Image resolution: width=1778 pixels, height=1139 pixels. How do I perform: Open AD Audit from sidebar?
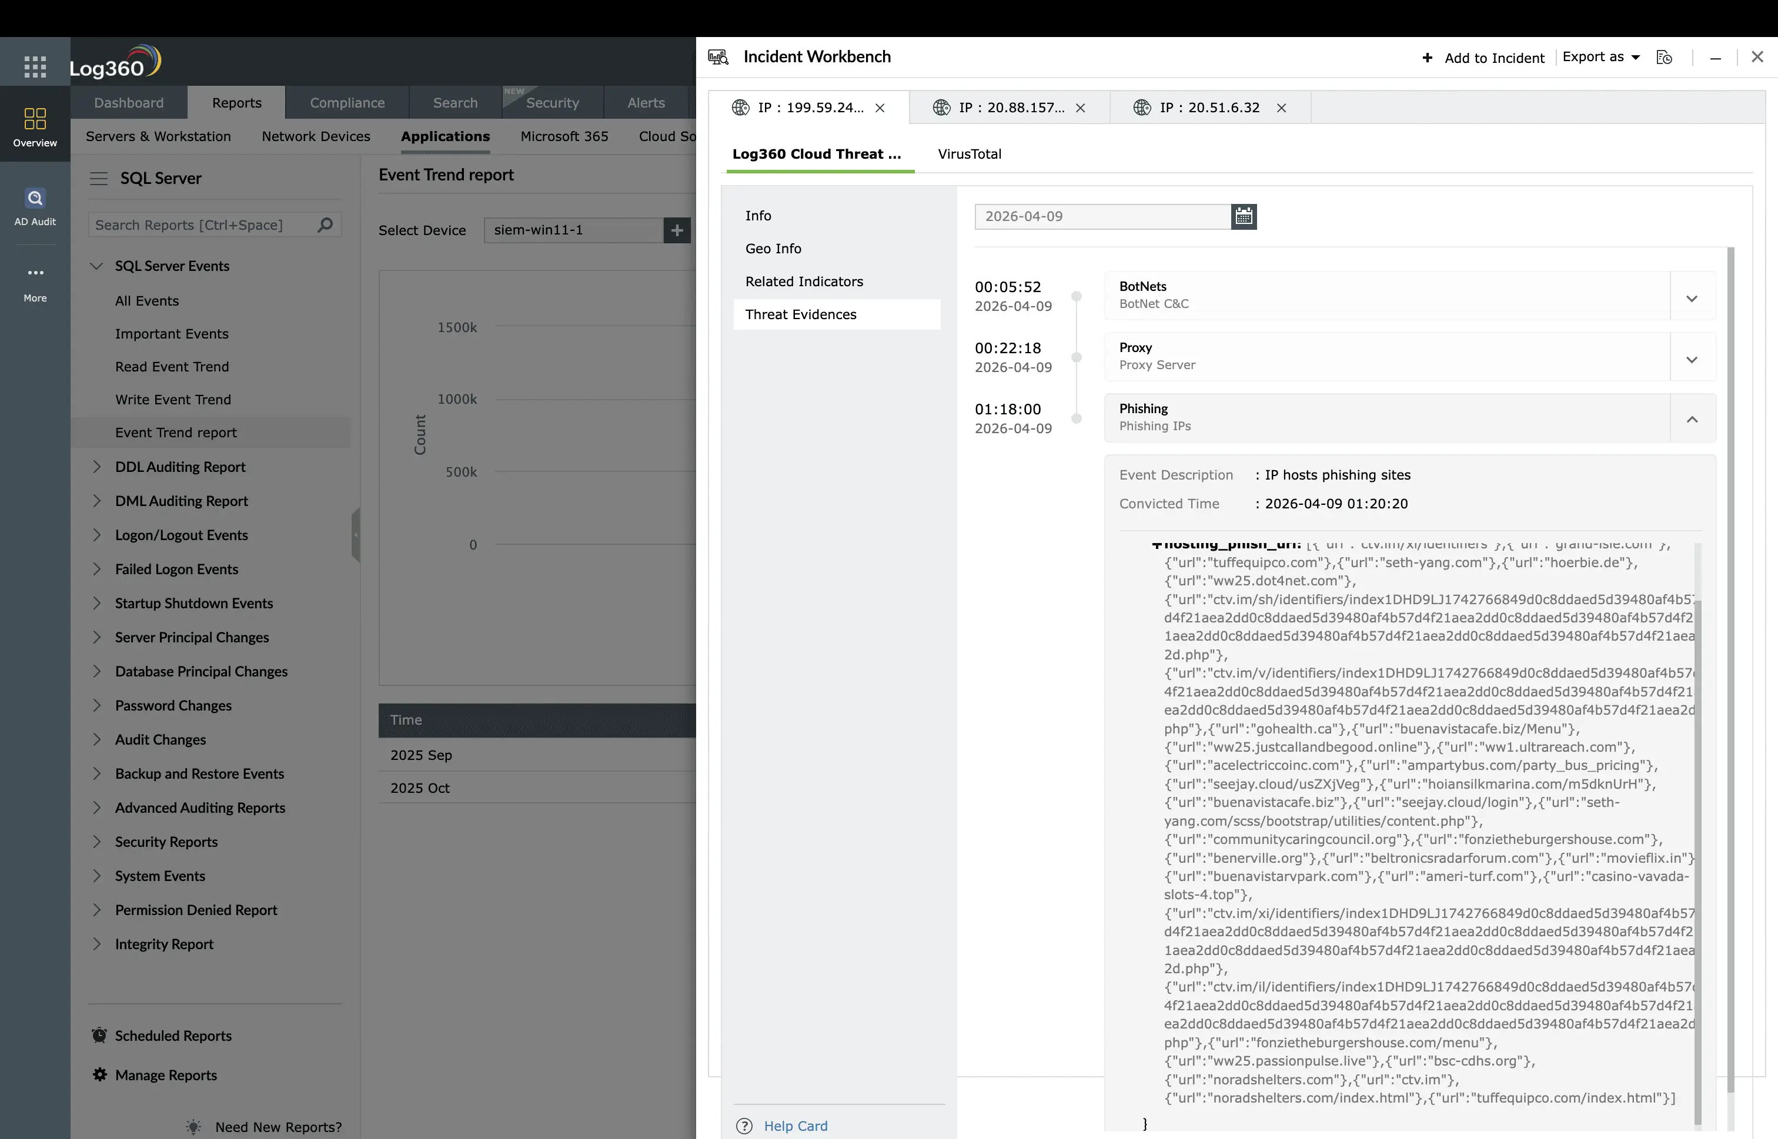coord(35,206)
